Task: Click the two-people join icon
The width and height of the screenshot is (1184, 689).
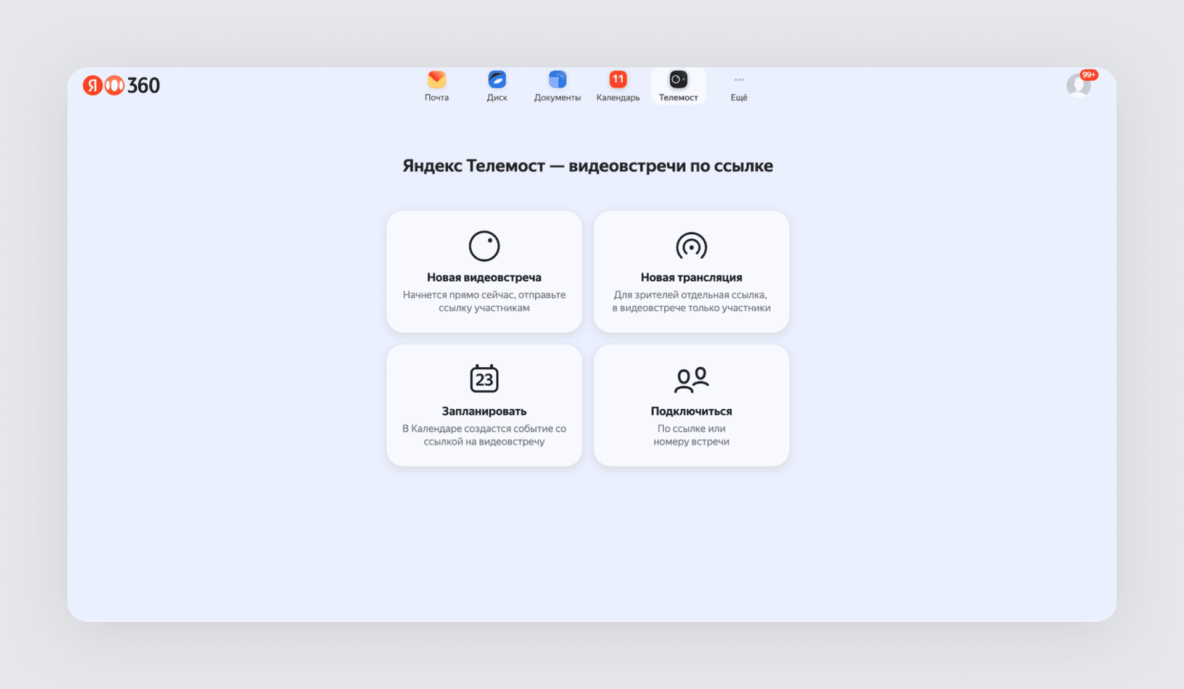Action: click(691, 380)
